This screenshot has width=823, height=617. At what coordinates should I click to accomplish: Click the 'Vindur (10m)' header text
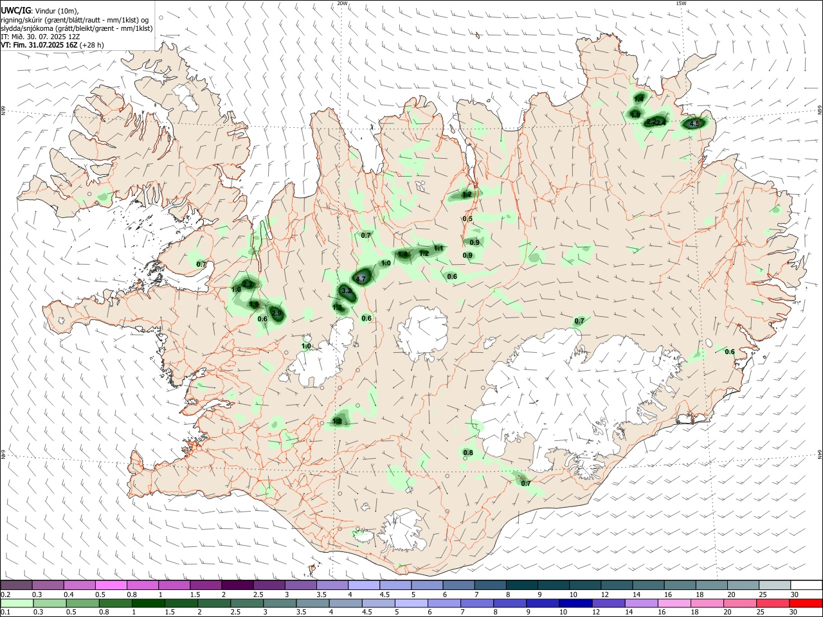click(56, 11)
